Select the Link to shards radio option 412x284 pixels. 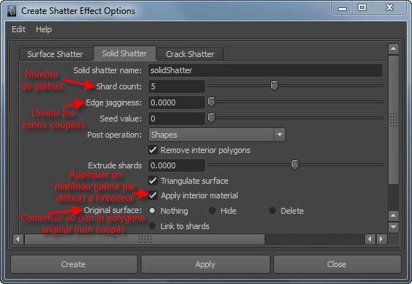click(x=152, y=225)
